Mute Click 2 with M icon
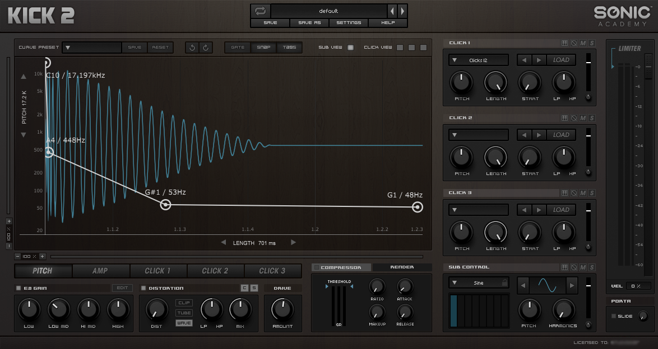This screenshot has width=658, height=349. (x=583, y=117)
